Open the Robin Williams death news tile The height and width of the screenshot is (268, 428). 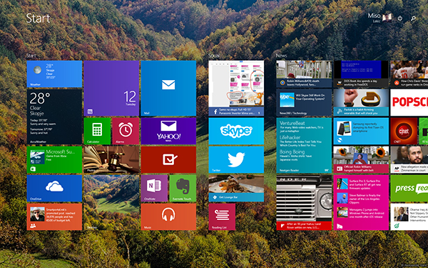304,74
